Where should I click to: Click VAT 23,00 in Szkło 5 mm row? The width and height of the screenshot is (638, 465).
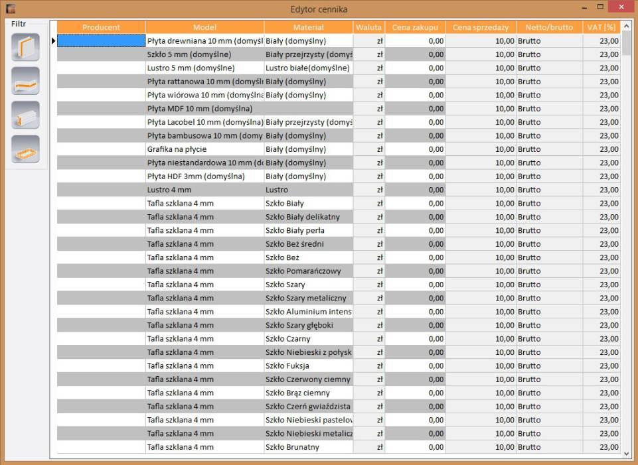601,54
